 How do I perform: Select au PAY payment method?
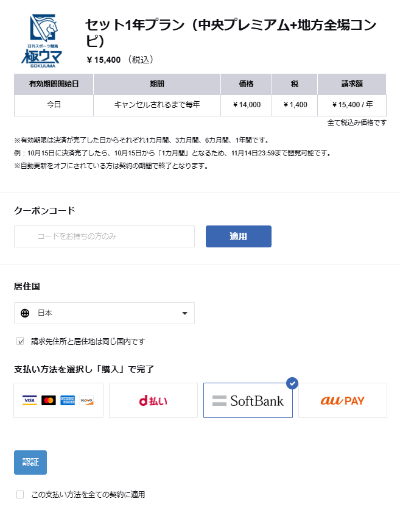point(342,400)
